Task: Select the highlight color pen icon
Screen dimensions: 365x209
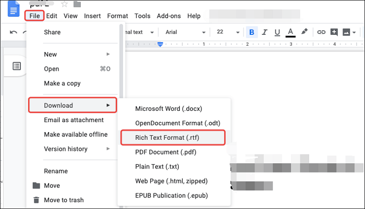Action: (x=304, y=32)
